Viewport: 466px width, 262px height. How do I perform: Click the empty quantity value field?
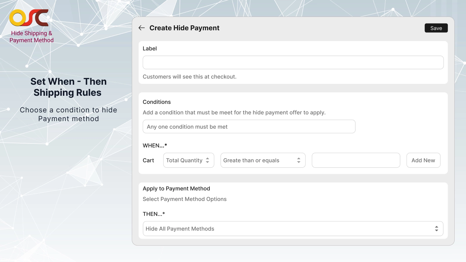[x=356, y=160]
